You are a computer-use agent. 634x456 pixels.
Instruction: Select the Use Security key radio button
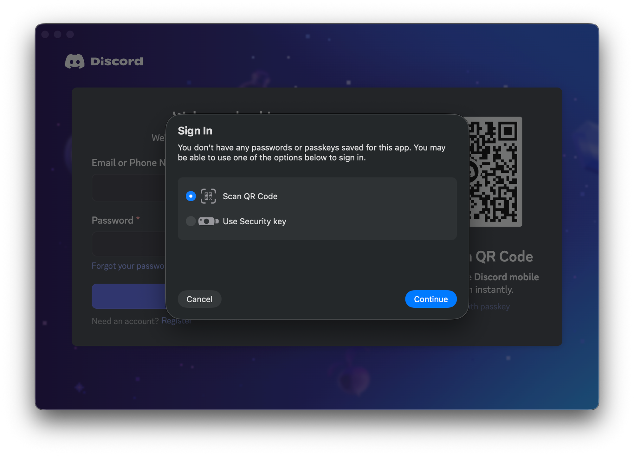tap(191, 221)
